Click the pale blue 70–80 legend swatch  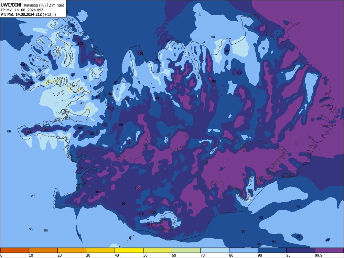(x=215, y=250)
